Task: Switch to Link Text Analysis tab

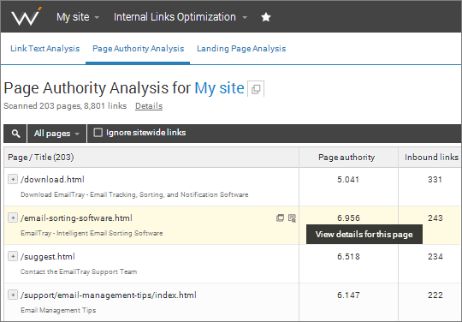Action: [x=45, y=48]
